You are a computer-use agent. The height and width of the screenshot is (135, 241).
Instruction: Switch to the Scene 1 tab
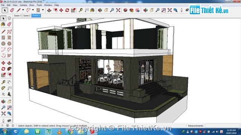tap(18, 15)
